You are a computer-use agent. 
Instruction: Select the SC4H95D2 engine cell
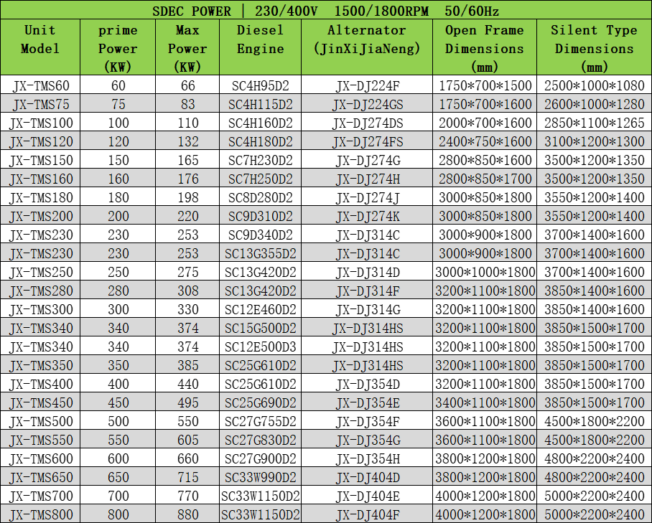click(260, 85)
